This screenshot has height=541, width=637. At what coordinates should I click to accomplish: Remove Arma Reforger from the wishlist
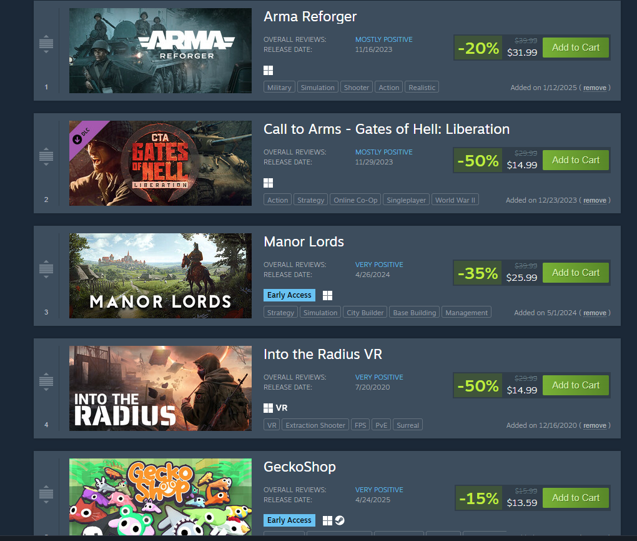click(595, 88)
